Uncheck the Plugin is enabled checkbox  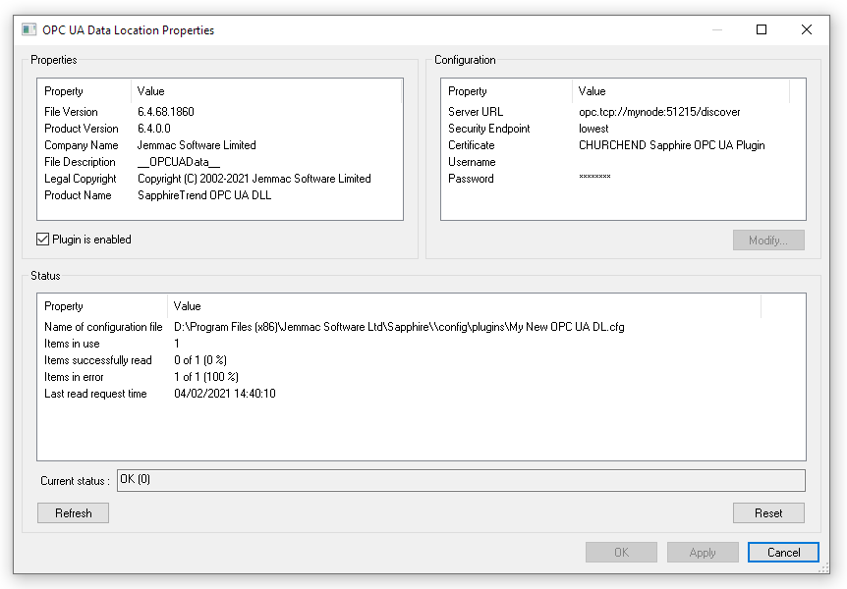(x=42, y=240)
